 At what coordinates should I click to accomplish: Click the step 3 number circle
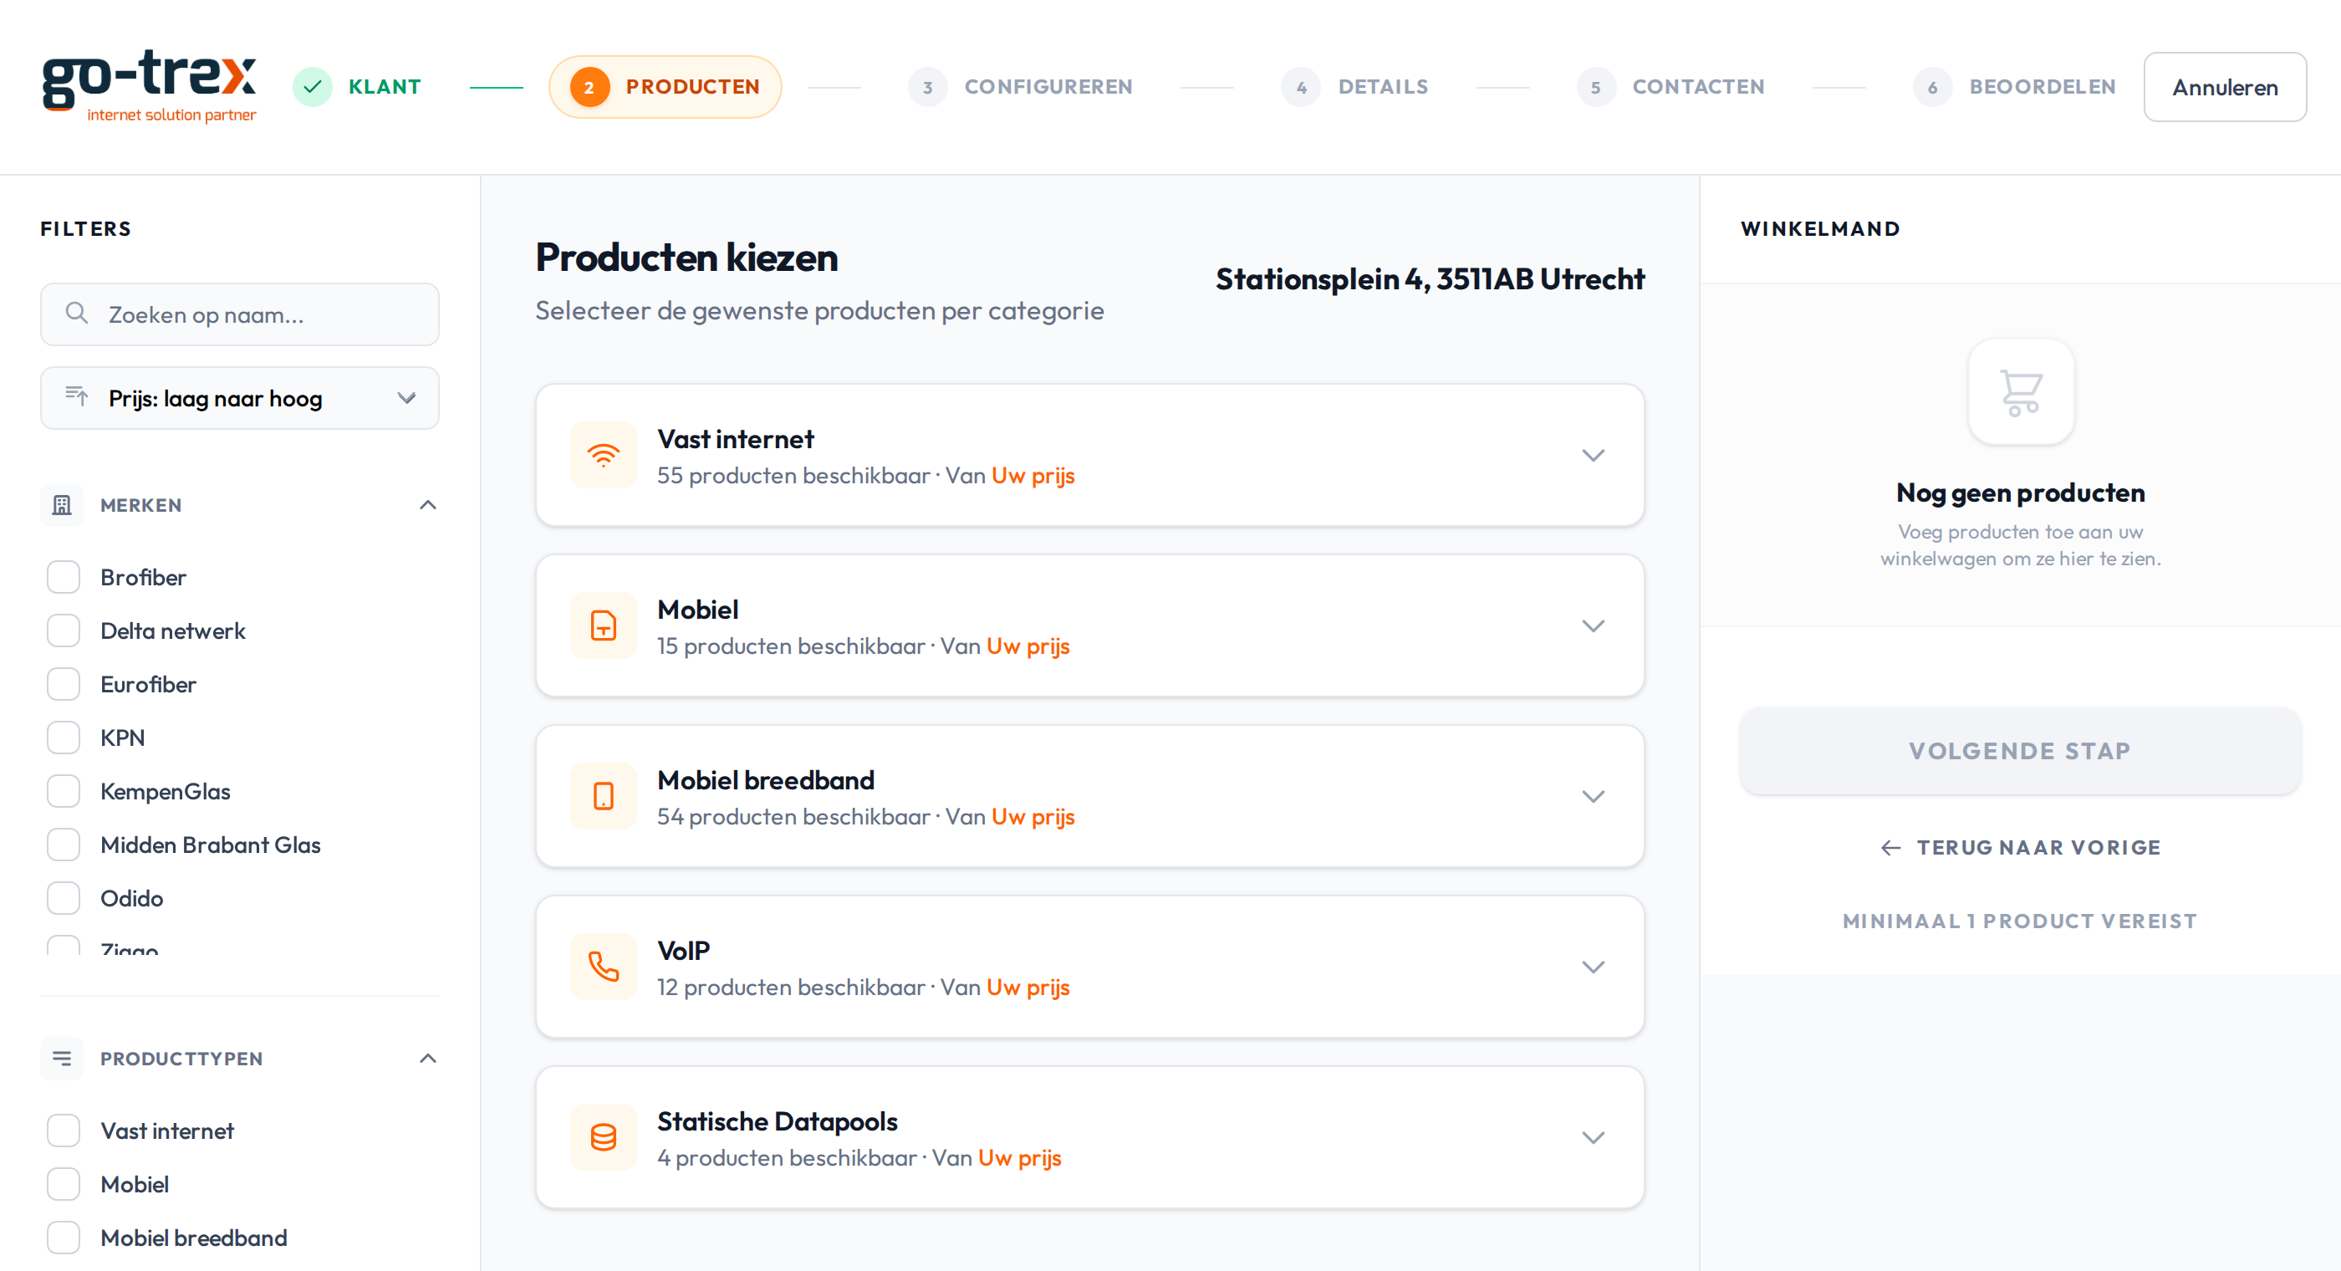tap(927, 87)
